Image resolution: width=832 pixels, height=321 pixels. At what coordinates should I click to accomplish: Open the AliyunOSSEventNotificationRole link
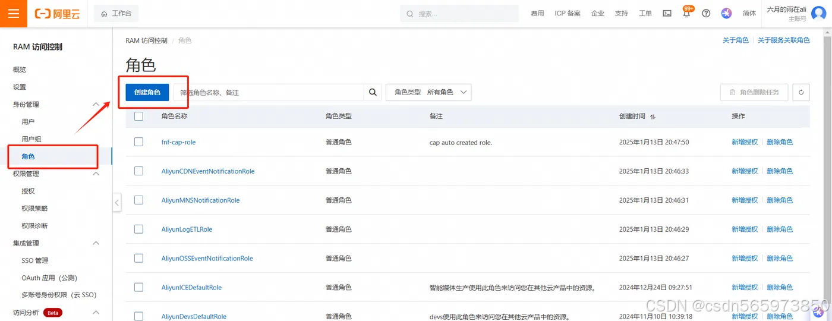[x=207, y=259]
